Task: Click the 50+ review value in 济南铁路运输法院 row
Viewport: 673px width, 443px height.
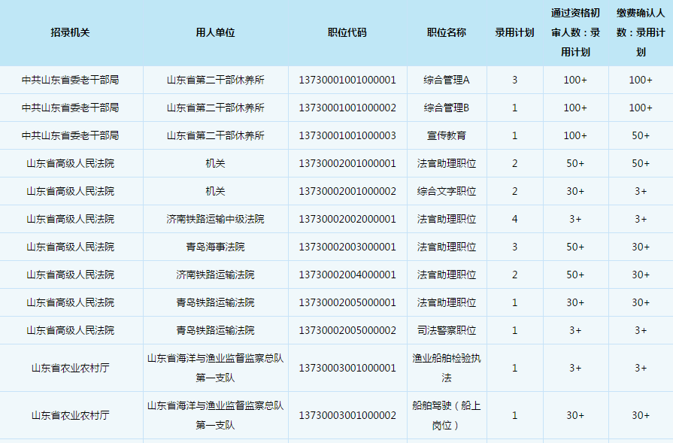Action: 575,275
